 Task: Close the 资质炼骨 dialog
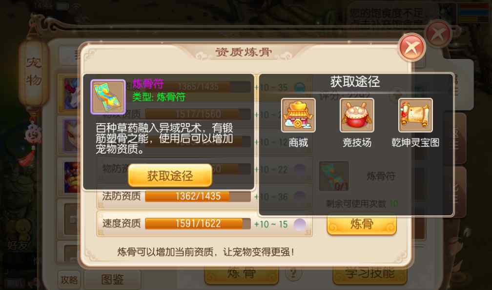411,47
